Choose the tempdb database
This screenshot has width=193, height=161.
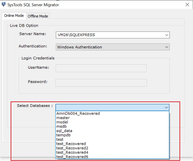tap(112, 135)
